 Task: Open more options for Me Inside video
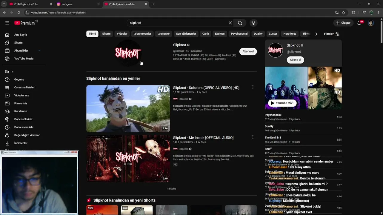pyautogui.click(x=253, y=137)
